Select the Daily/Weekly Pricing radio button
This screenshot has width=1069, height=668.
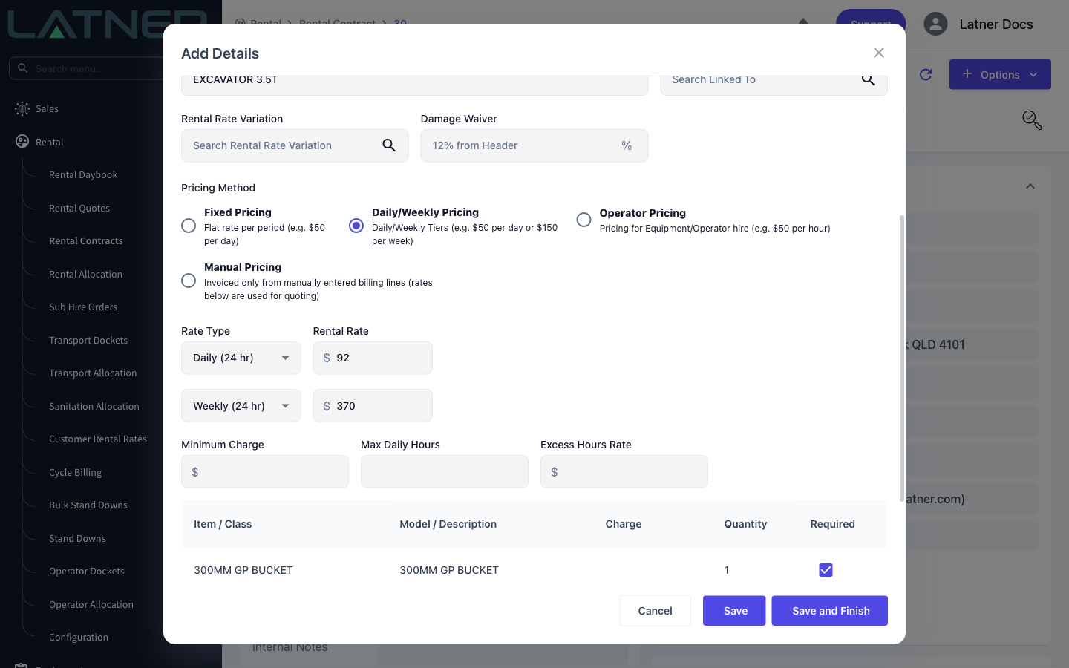coord(356,226)
